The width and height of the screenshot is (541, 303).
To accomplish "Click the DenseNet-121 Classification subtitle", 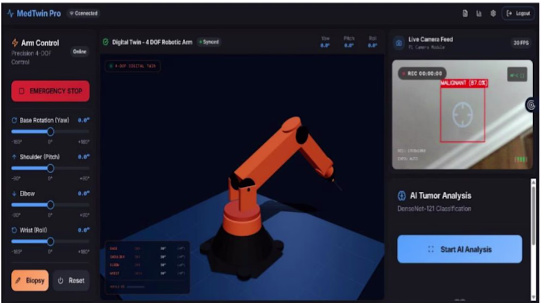I will pos(434,209).
